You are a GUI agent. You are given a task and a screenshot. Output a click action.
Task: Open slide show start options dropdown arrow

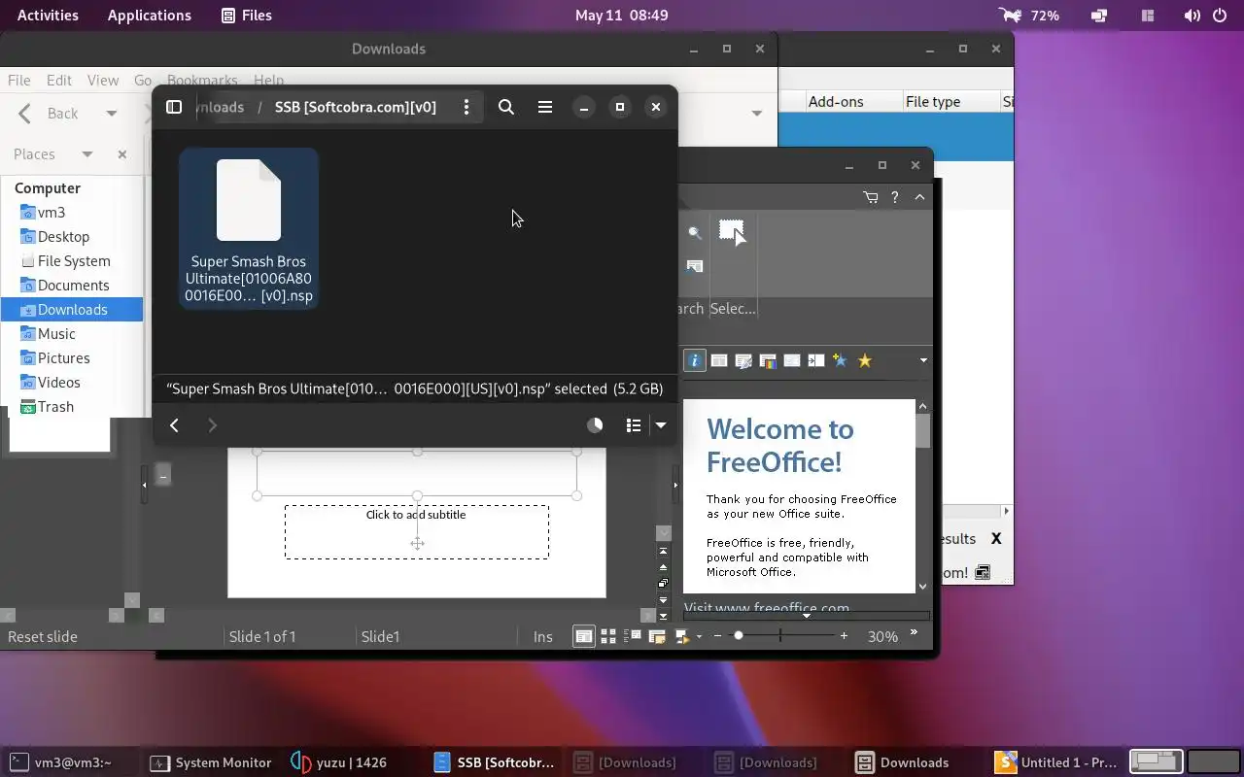click(x=699, y=637)
